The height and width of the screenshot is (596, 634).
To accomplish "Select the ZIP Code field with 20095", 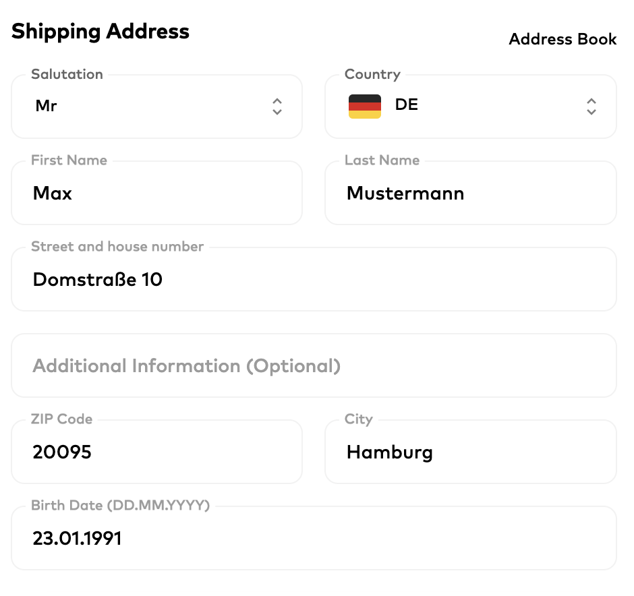I will click(156, 452).
